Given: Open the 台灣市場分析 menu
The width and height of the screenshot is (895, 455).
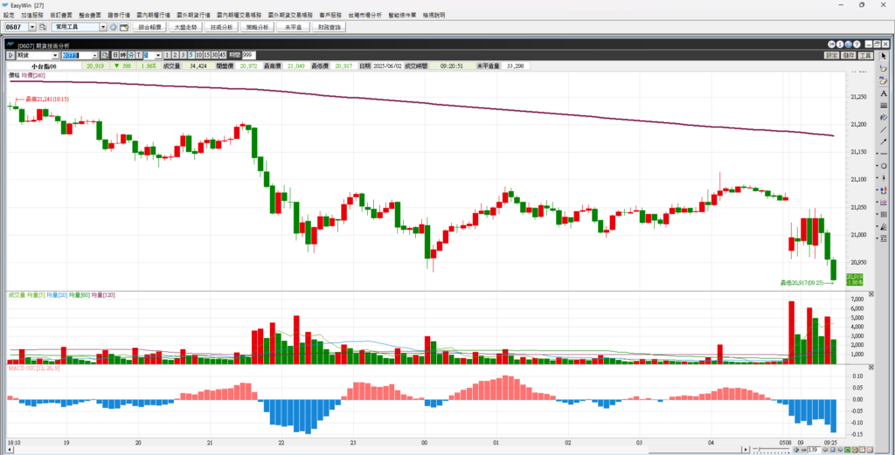Looking at the screenshot, I should [365, 15].
